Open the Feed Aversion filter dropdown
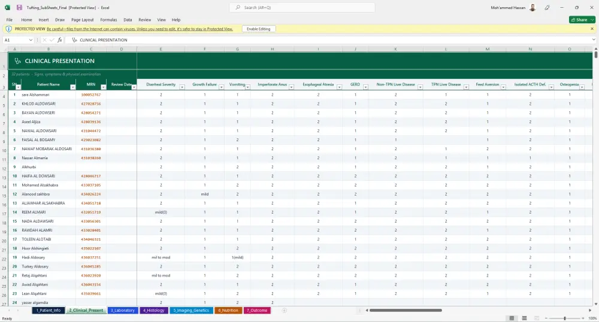The height and width of the screenshot is (322, 599). 503,87
